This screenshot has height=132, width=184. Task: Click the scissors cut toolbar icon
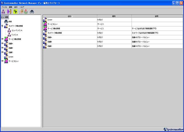pos(15,12)
